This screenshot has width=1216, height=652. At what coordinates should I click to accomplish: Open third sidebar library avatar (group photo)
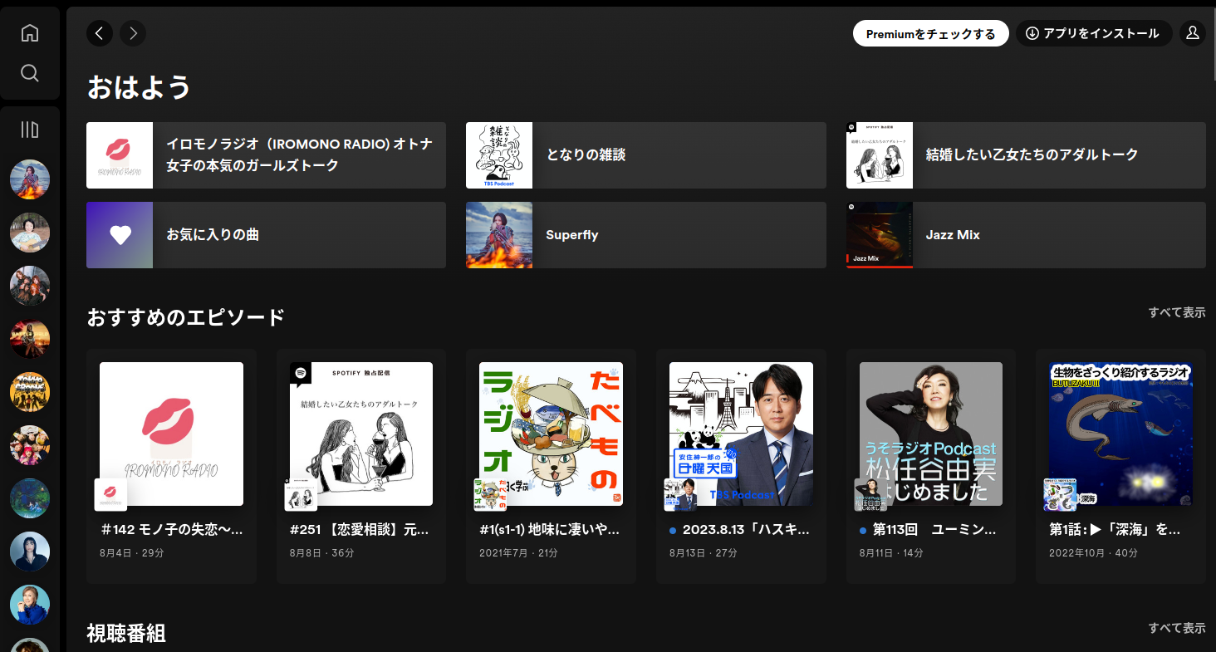[x=30, y=286]
